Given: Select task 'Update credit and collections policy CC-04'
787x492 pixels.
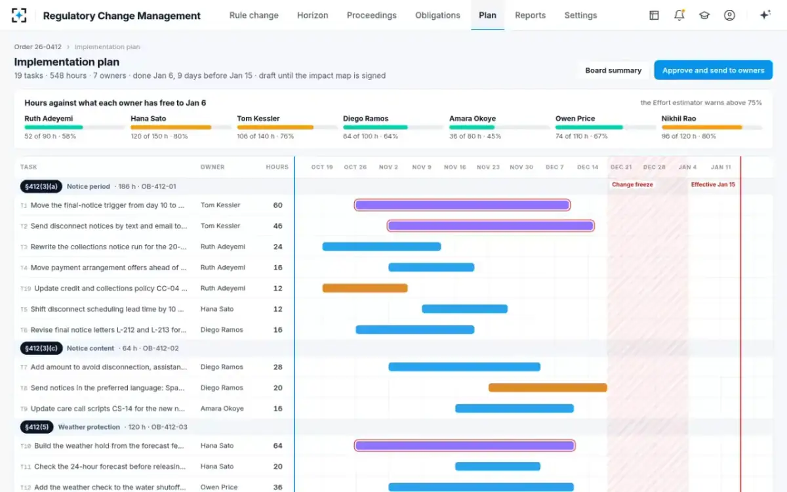Looking at the screenshot, I should click(x=111, y=288).
